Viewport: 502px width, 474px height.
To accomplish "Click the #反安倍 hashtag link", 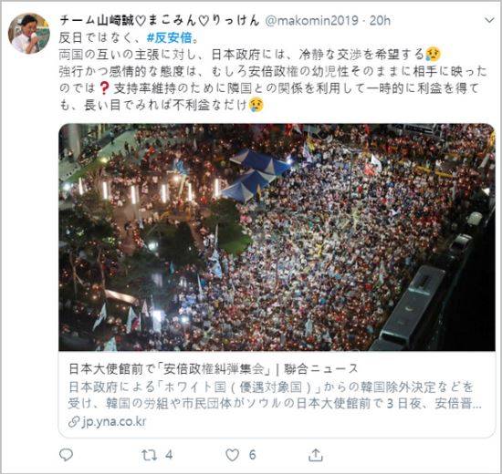I will pyautogui.click(x=169, y=38).
